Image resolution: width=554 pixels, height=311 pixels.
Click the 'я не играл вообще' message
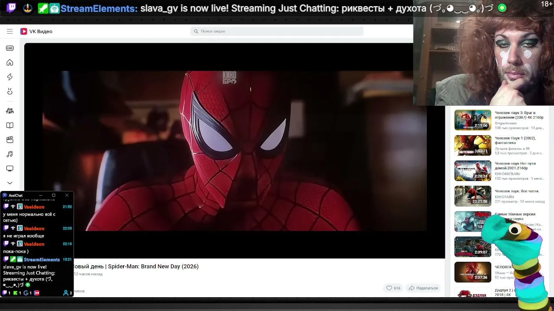click(23, 236)
